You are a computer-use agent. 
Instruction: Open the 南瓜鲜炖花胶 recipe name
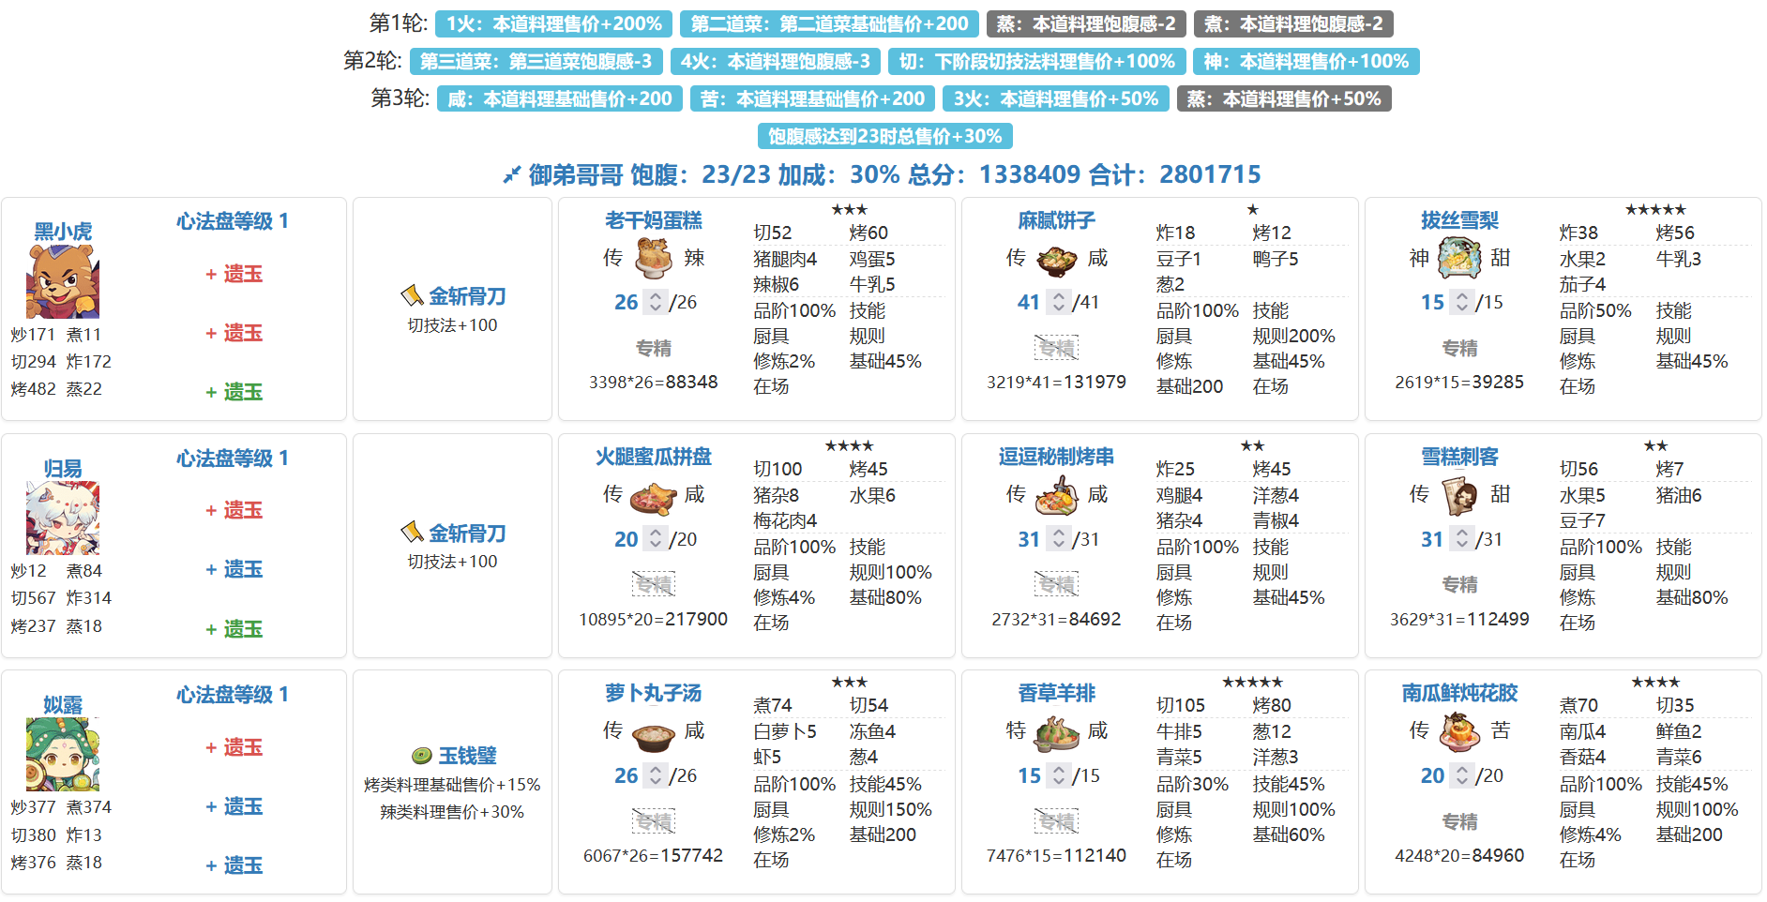pyautogui.click(x=1460, y=693)
